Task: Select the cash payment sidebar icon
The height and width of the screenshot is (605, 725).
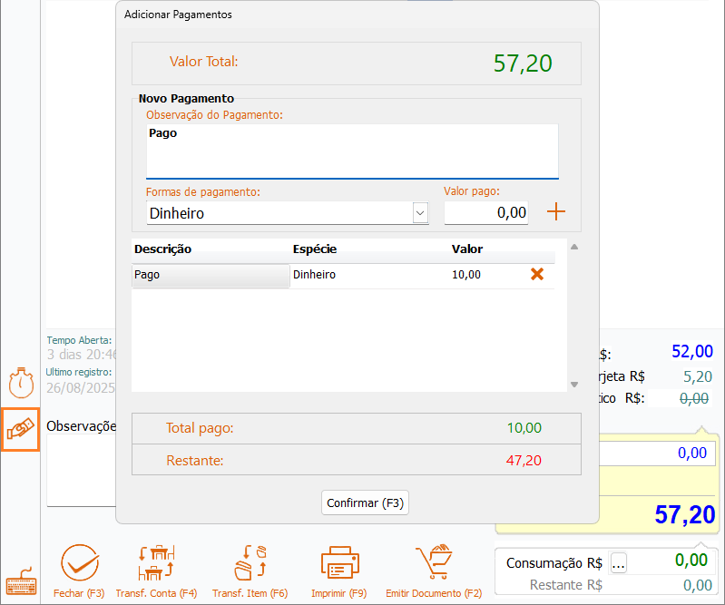Action: coord(21,430)
